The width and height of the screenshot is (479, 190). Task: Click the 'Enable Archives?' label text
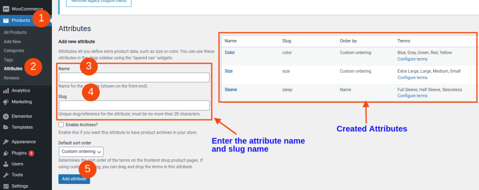pos(81,125)
